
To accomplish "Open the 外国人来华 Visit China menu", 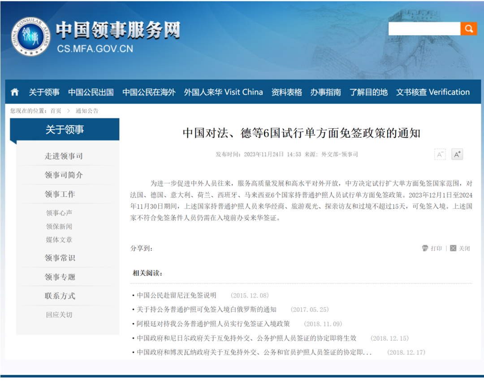I will tap(224, 92).
